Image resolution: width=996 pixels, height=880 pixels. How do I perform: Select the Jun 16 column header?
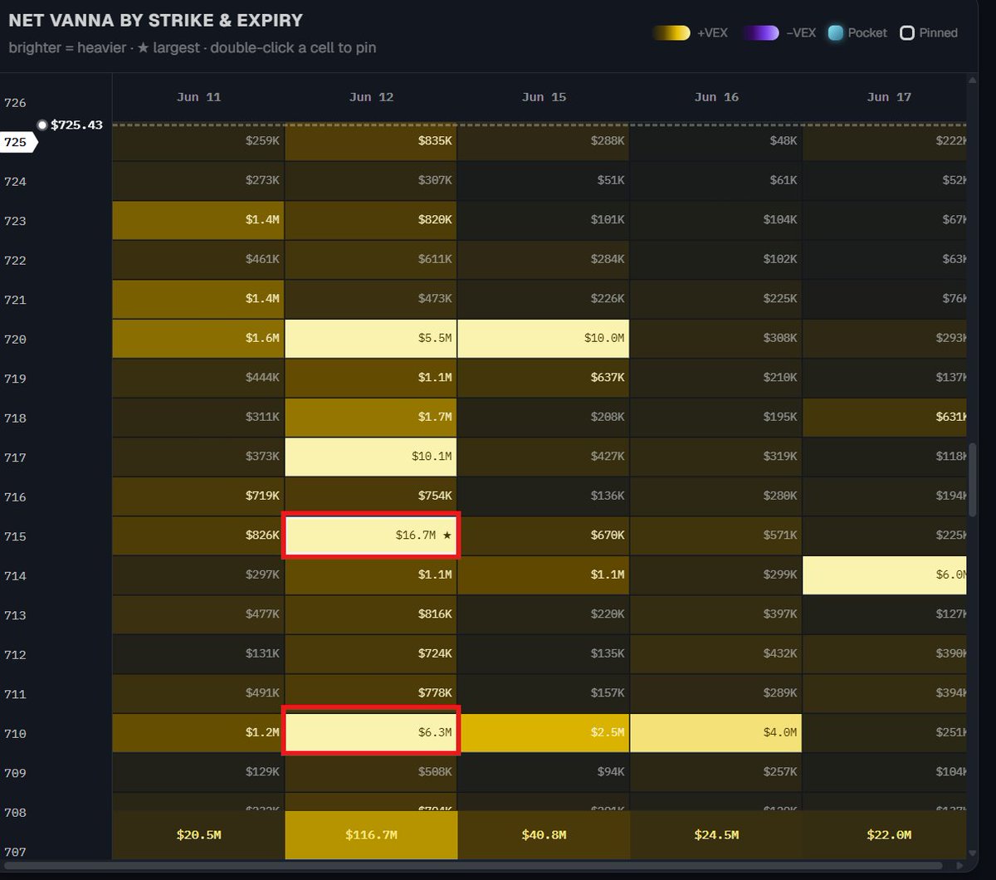716,97
